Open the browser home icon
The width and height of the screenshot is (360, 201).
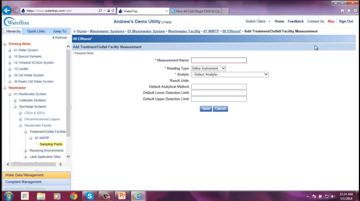pos(342,11)
